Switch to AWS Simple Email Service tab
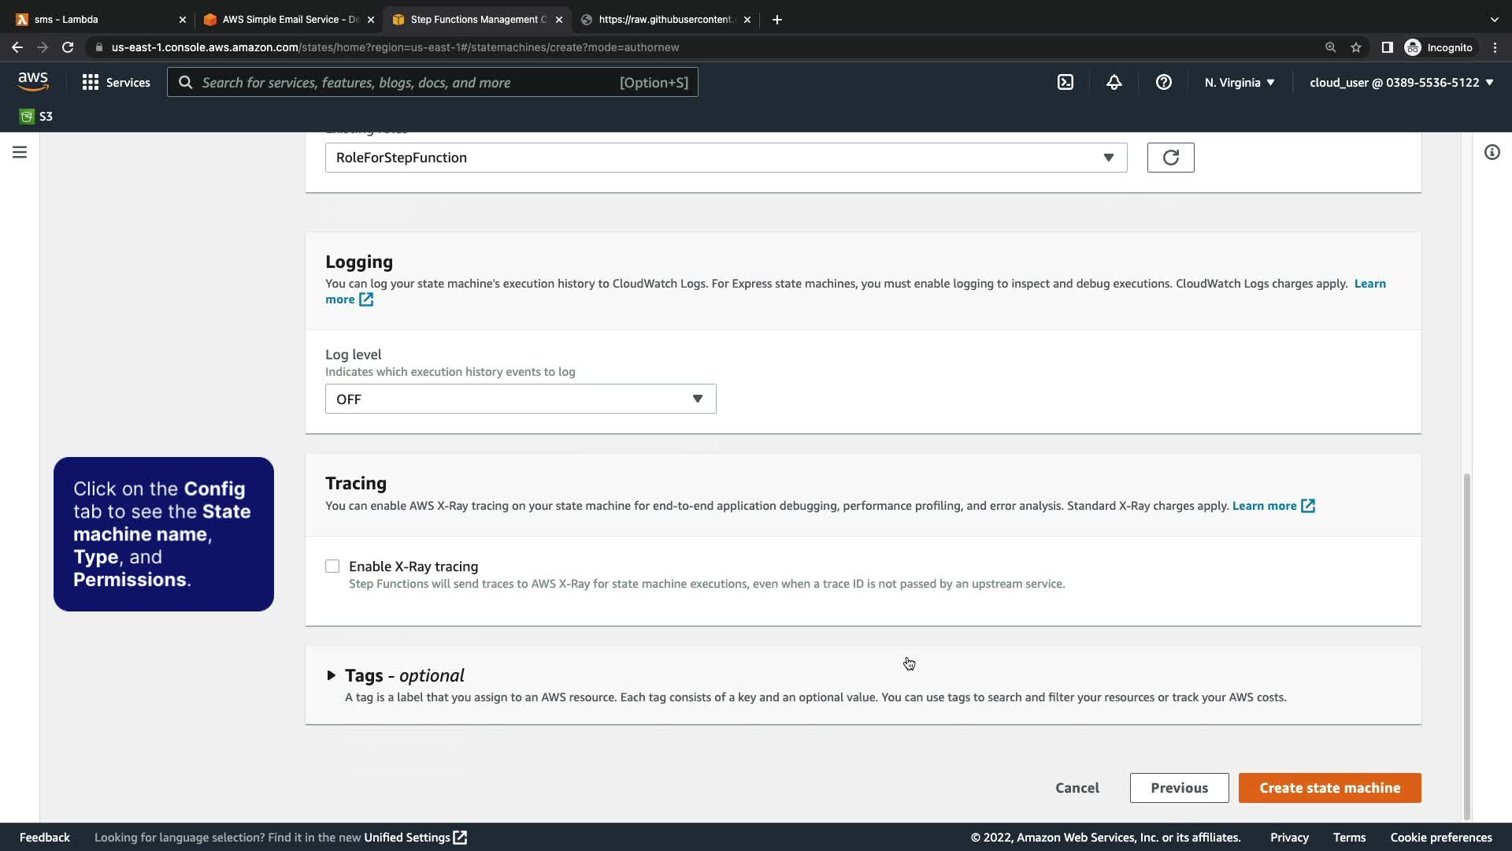Viewport: 1512px width, 851px height. coord(287,20)
